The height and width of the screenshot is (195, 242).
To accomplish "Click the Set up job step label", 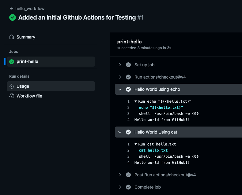I will click(144, 65).
